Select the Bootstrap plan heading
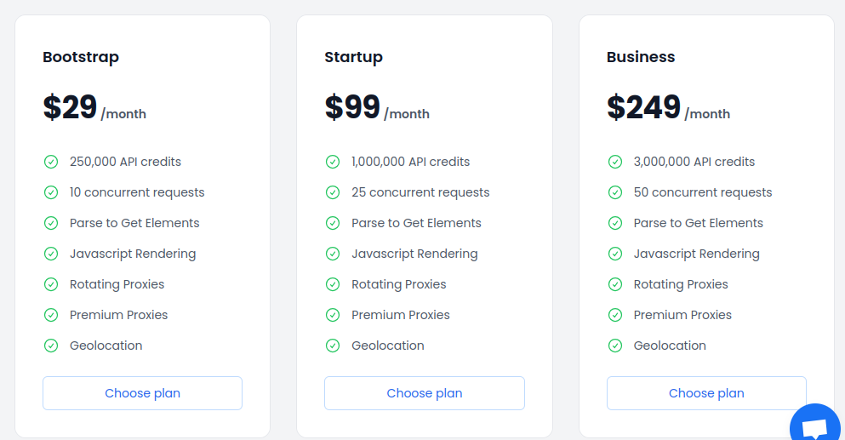This screenshot has width=845, height=440. 81,57
